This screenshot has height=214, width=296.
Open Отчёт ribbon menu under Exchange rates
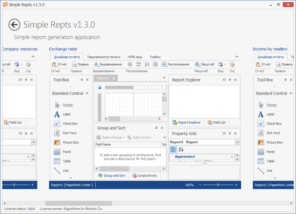(59, 64)
